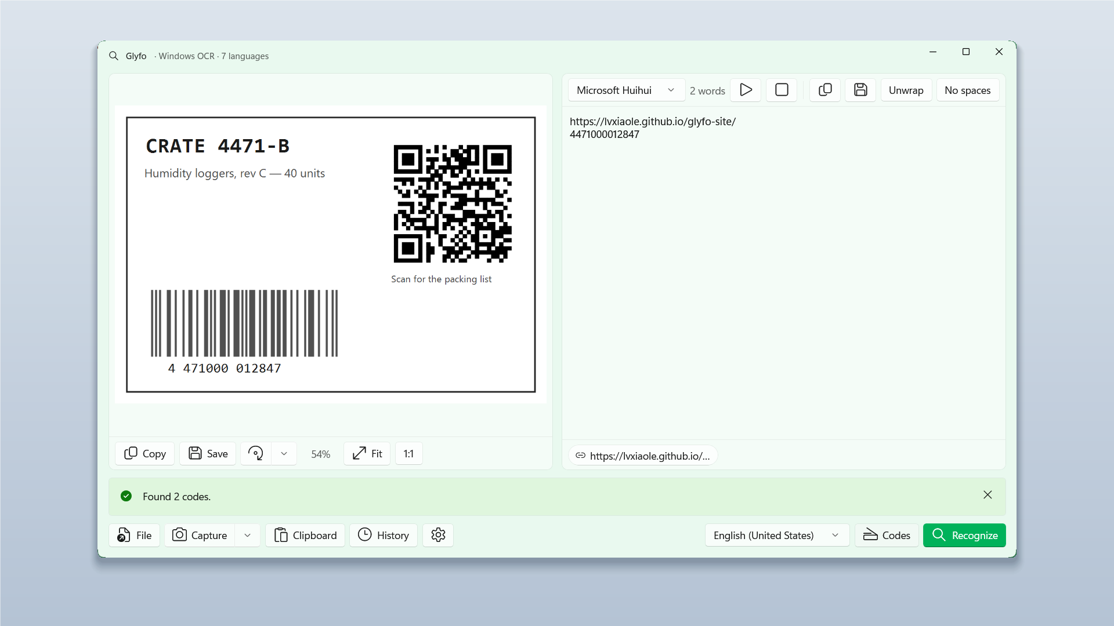Start a screen Capture
The image size is (1114, 626).
200,535
